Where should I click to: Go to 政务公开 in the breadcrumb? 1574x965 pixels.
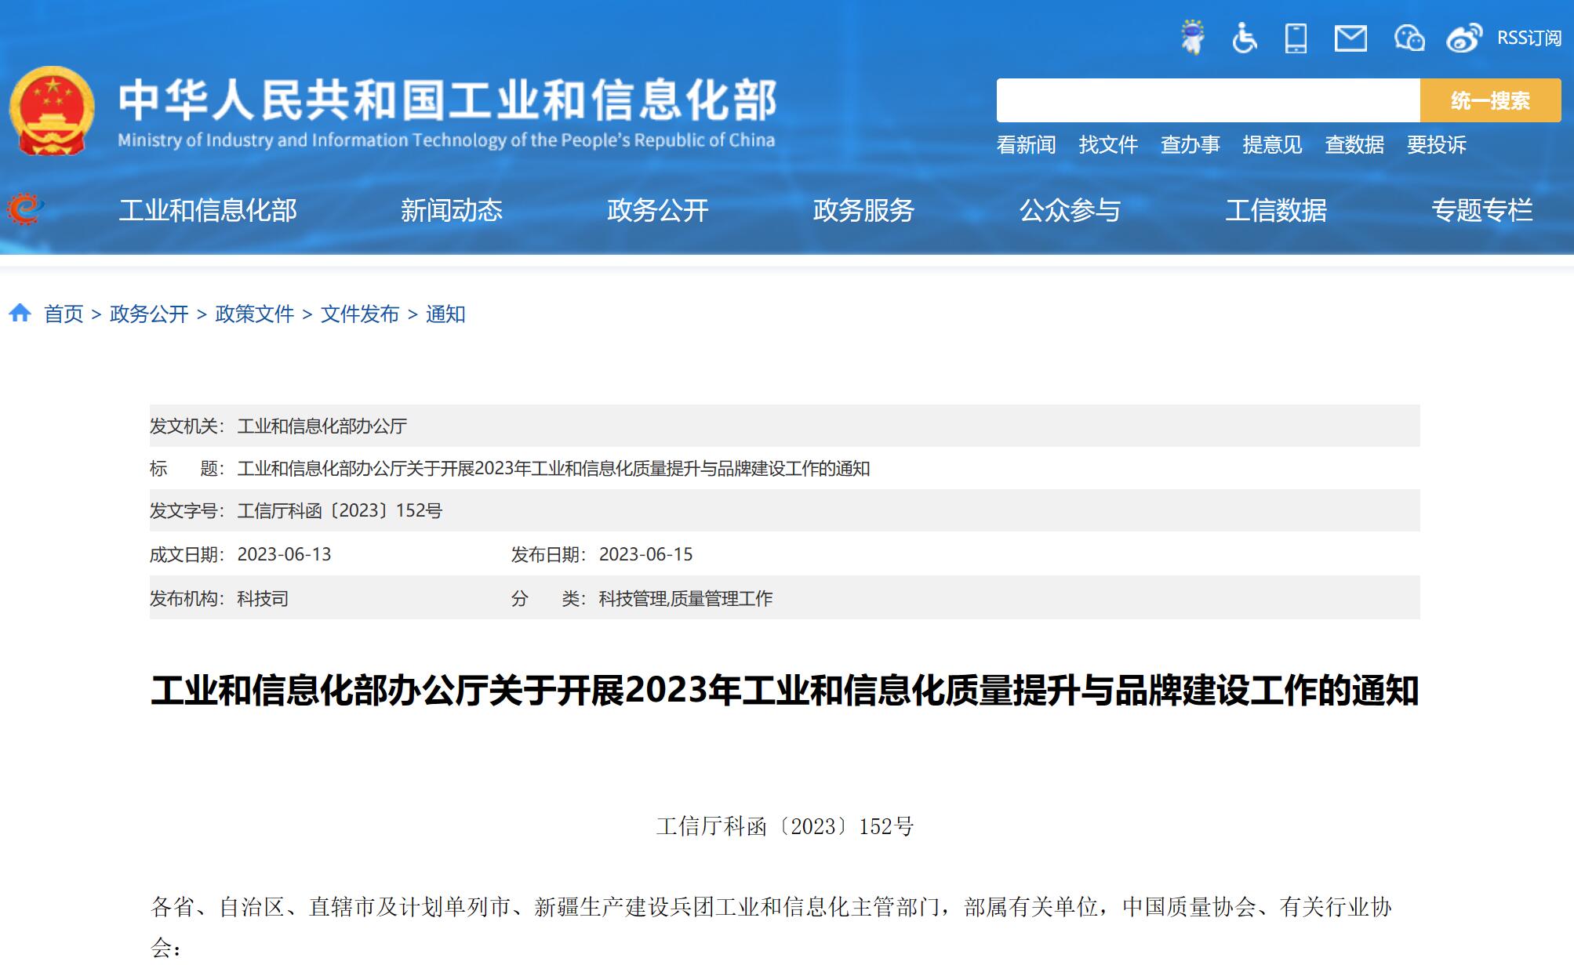(x=149, y=314)
